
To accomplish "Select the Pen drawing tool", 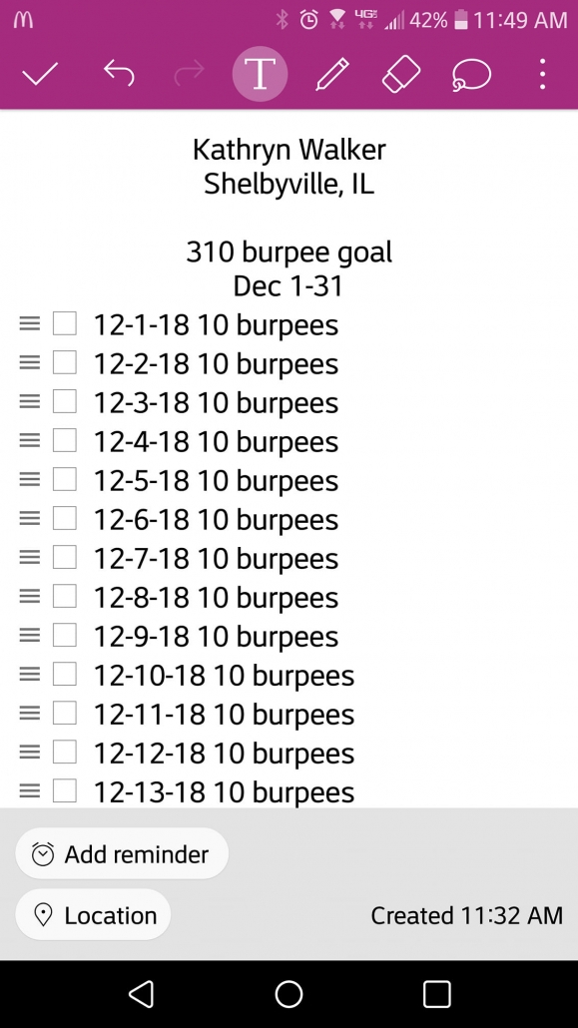I will 332,74.
